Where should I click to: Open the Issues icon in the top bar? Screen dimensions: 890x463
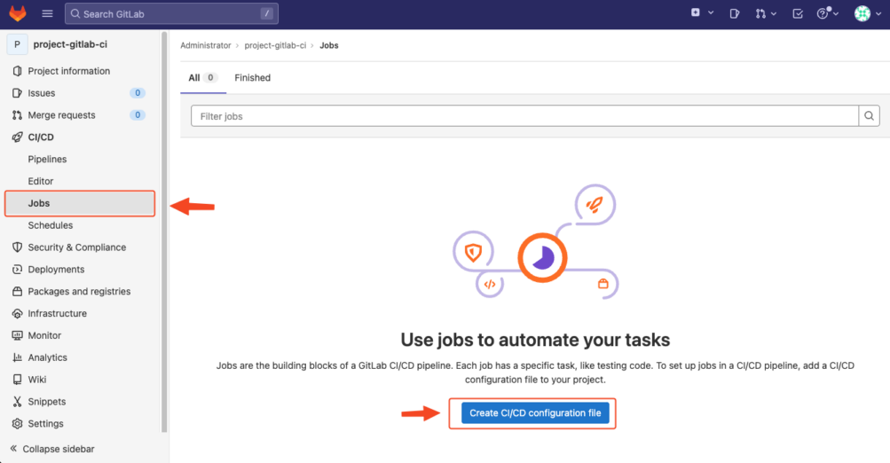734,13
